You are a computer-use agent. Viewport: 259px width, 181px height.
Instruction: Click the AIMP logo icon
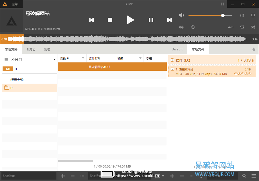5,4
